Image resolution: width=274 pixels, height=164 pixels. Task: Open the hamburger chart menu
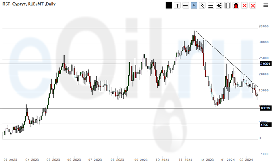[x=266, y=6]
